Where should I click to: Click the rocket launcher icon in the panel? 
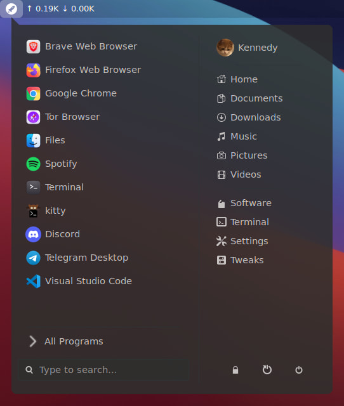(11, 9)
